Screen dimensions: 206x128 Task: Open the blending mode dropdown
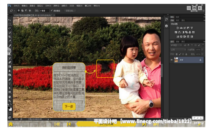178,50
